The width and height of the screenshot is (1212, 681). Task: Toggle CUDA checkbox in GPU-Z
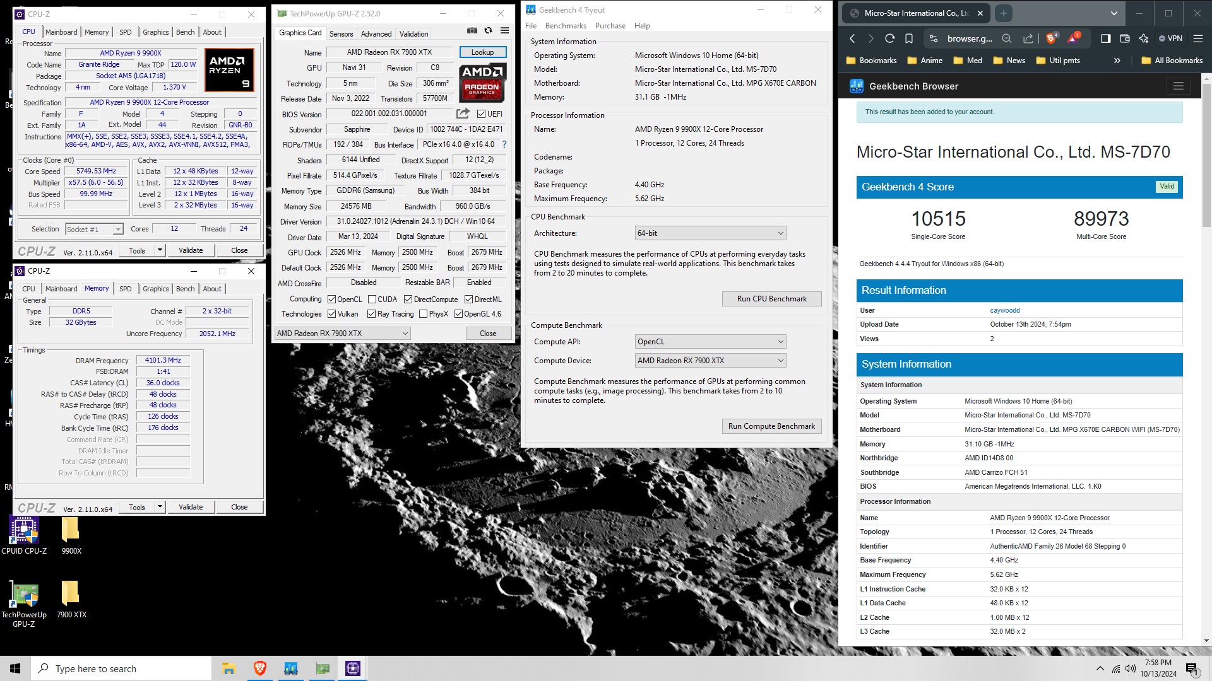(372, 300)
